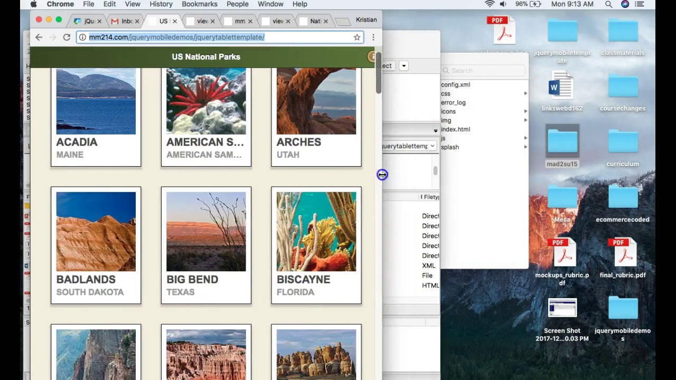
Task: Select the Screen Shot image file
Action: [x=562, y=319]
